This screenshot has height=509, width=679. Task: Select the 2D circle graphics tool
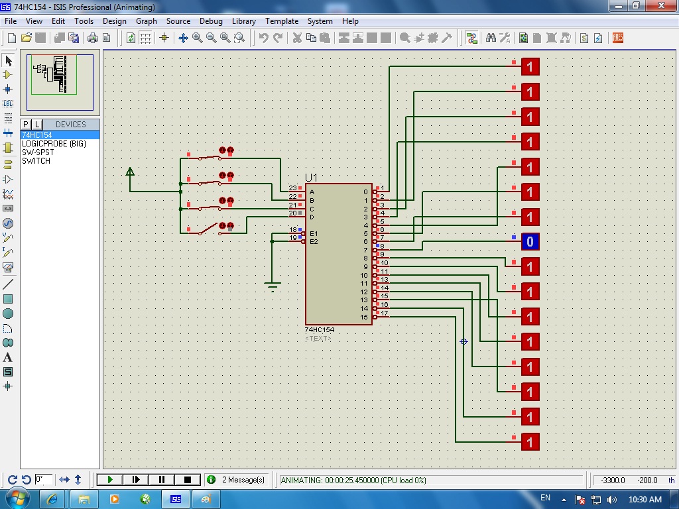(x=8, y=313)
